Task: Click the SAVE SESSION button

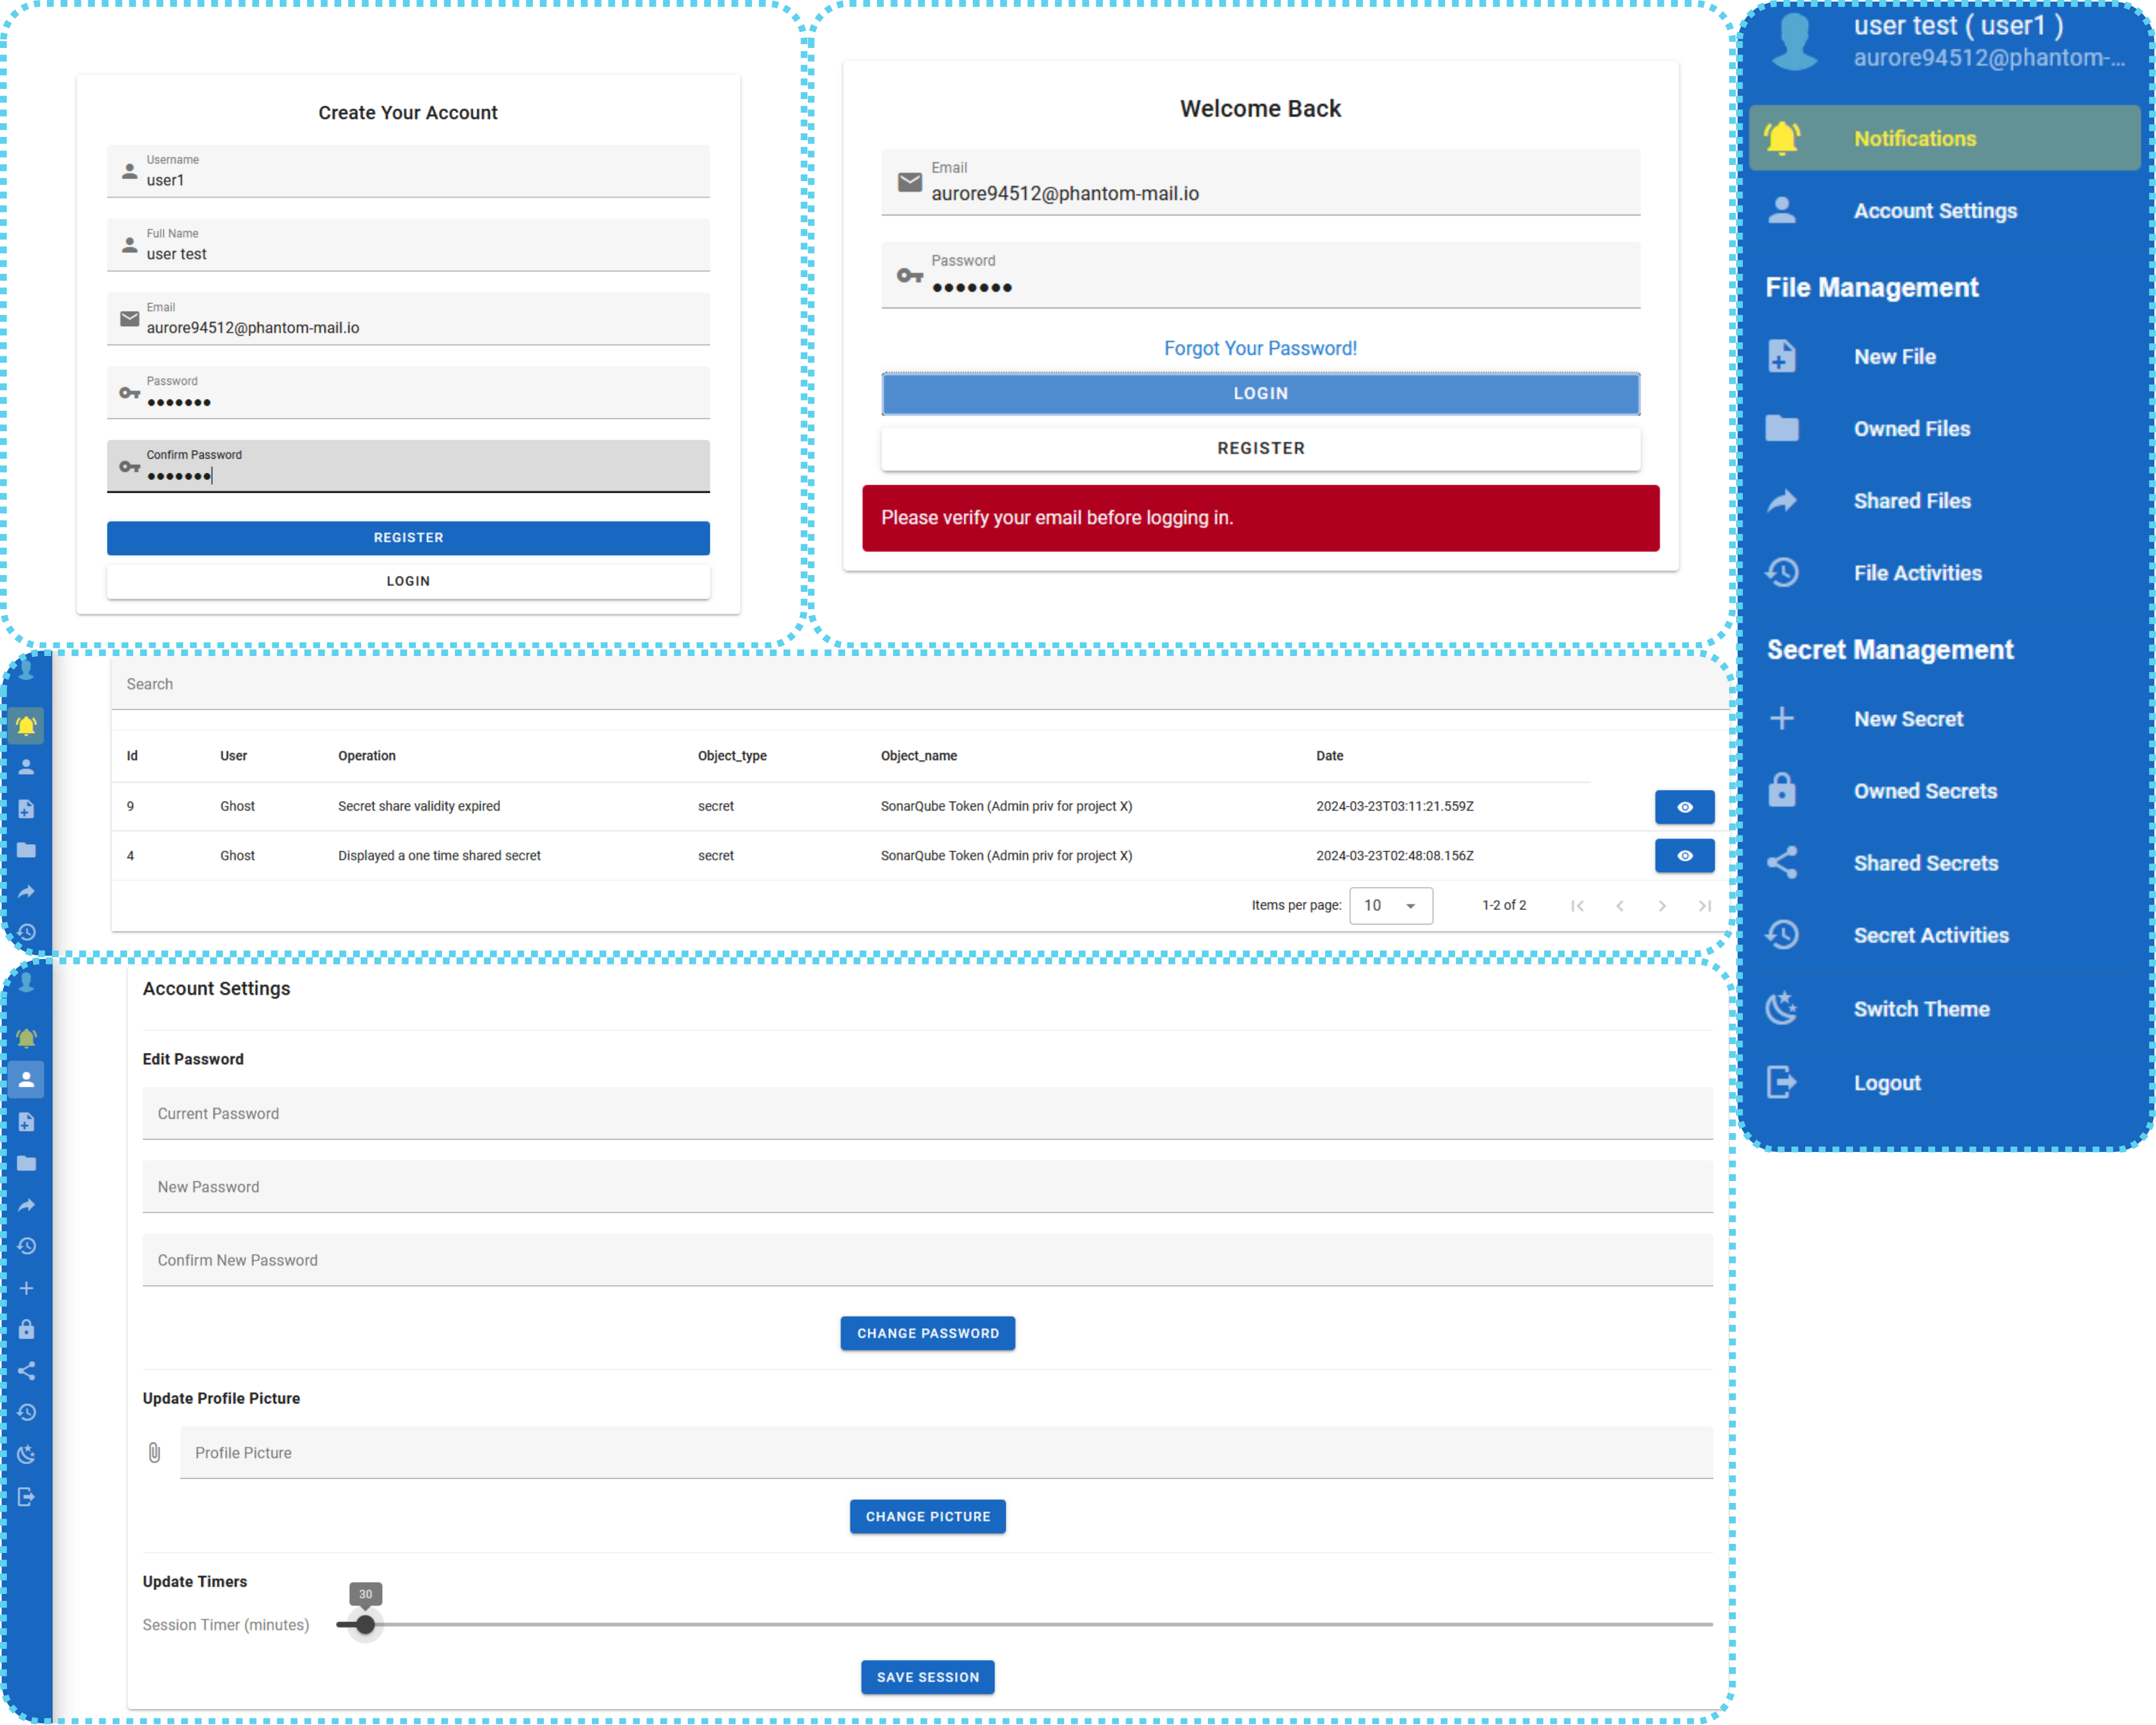Action: [928, 1678]
